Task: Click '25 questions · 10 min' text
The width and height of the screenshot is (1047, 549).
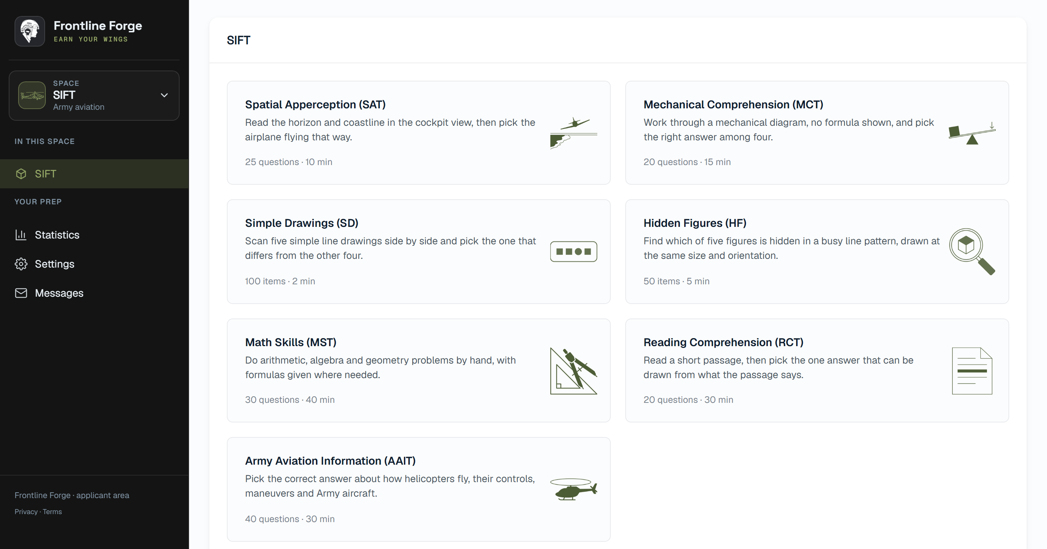Action: [x=289, y=162]
